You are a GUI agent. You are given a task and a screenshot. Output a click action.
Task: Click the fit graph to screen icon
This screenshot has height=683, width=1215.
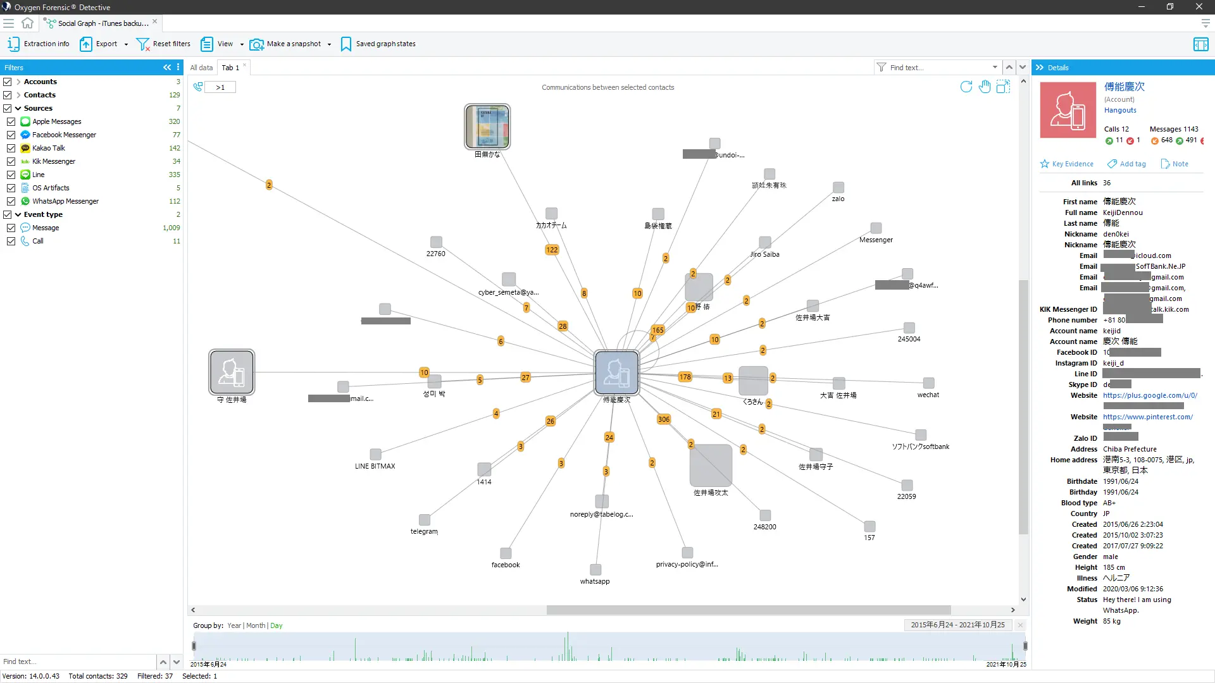[1003, 87]
